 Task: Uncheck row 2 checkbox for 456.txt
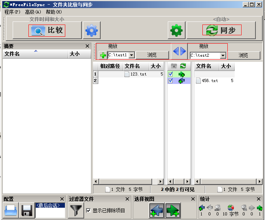pyautogui.click(x=171, y=81)
